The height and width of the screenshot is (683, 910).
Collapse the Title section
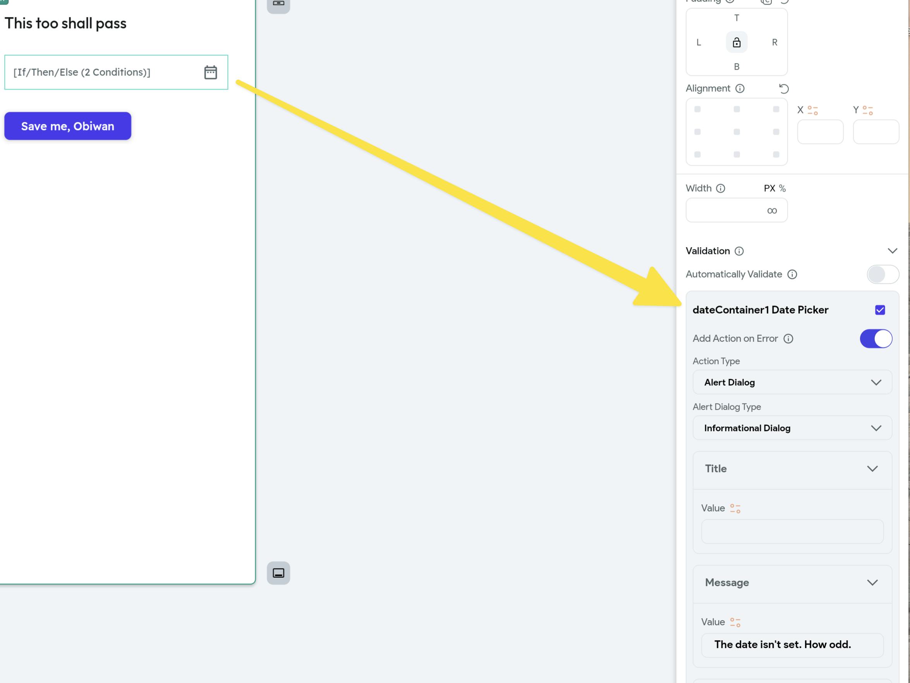point(872,468)
